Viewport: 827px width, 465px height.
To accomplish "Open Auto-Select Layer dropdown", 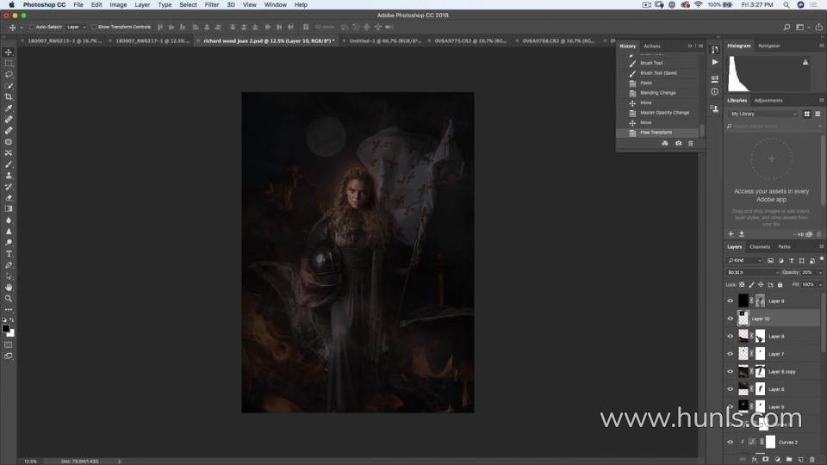I will (x=77, y=27).
